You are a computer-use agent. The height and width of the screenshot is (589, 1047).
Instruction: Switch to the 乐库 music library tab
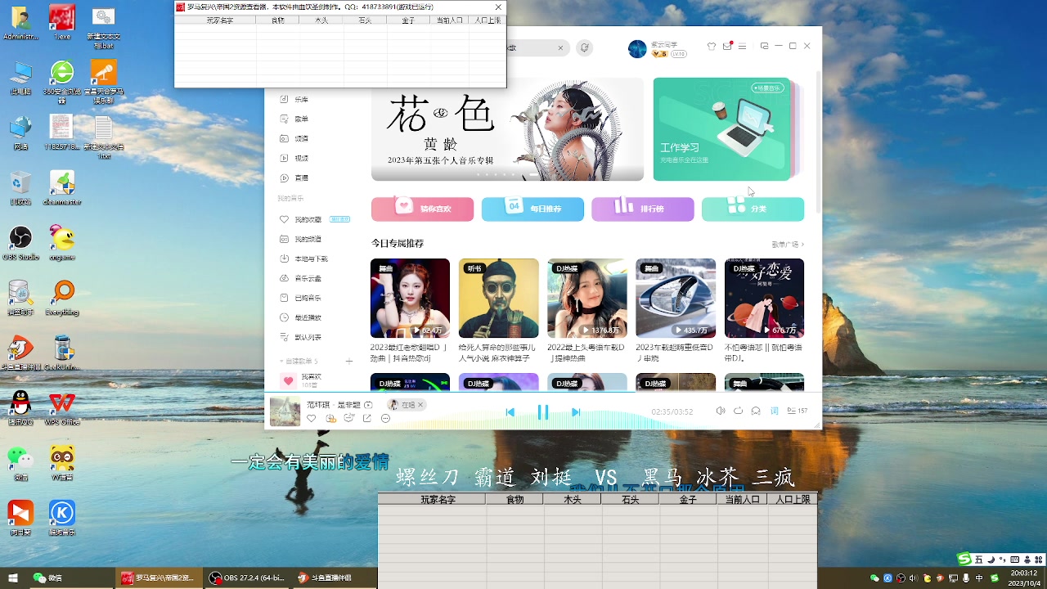300,100
